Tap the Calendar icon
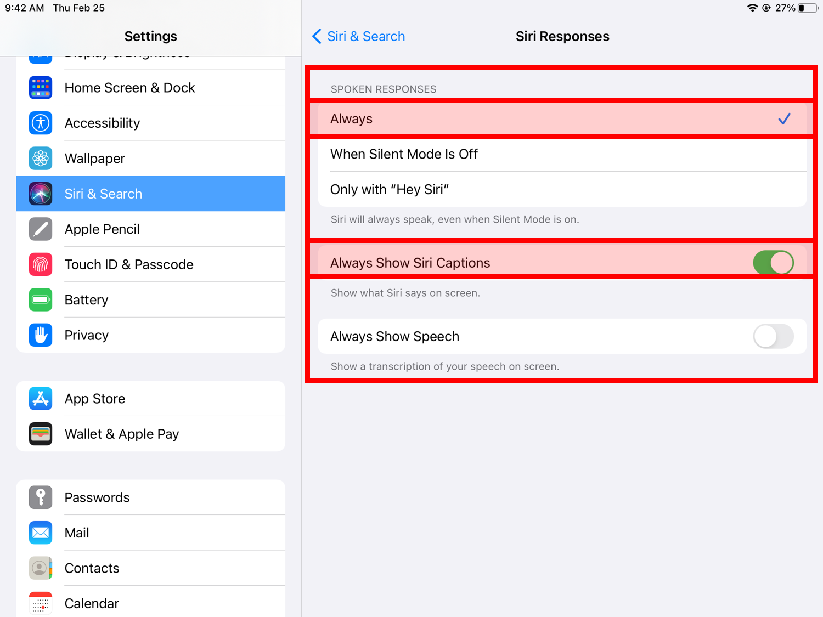This screenshot has height=617, width=823. pyautogui.click(x=41, y=603)
